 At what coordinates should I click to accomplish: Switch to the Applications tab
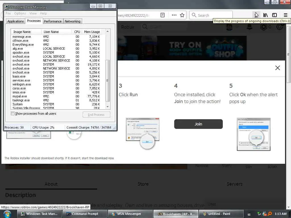click(x=16, y=21)
